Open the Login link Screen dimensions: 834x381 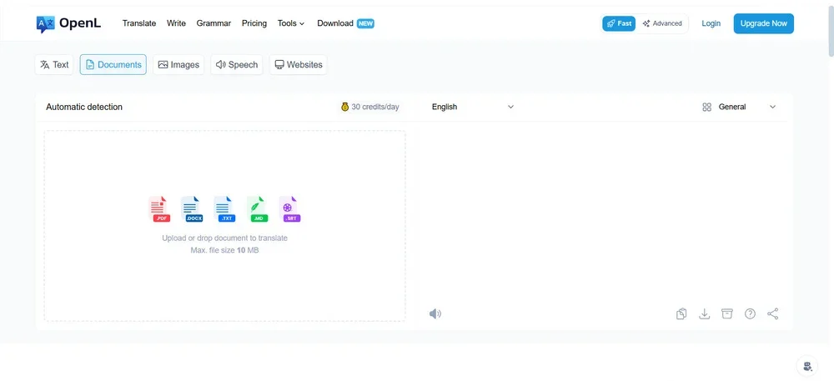(711, 23)
